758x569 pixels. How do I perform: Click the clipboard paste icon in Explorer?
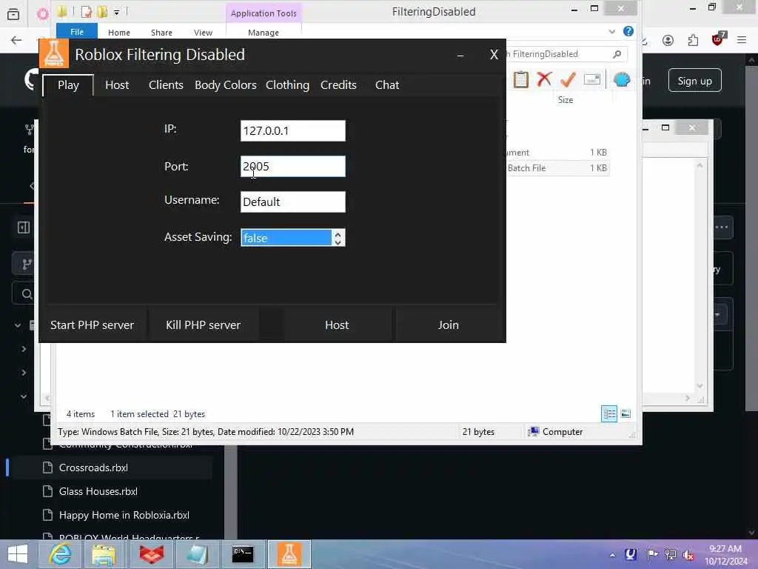tap(520, 79)
